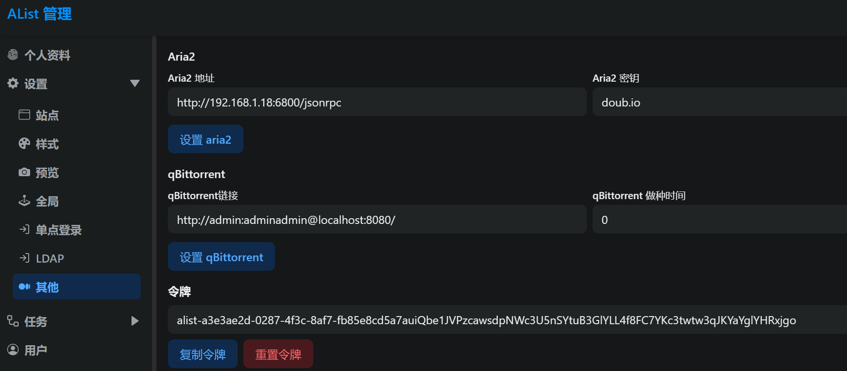The image size is (847, 371).
Task: Collapse the 设置 section chevron
Action: click(135, 83)
